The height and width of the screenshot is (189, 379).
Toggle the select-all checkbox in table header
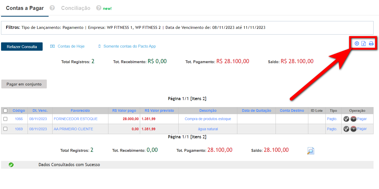tap(5, 111)
